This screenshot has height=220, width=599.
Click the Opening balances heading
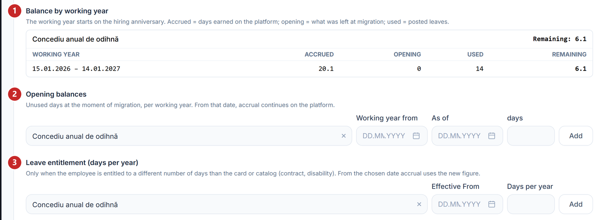click(56, 94)
